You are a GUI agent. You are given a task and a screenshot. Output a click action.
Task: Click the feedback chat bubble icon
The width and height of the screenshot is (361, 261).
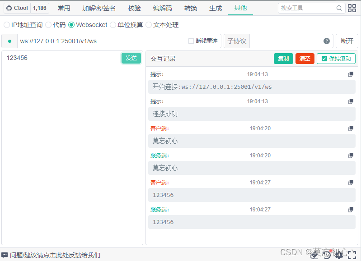tap(5, 255)
